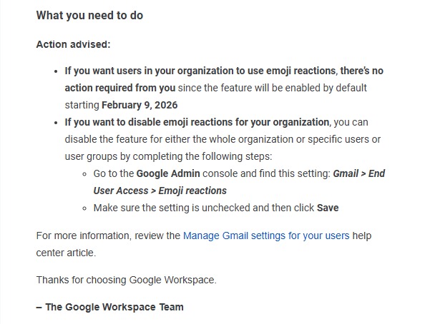
Task: Click the 'Action advised:' label
Action: click(x=73, y=44)
